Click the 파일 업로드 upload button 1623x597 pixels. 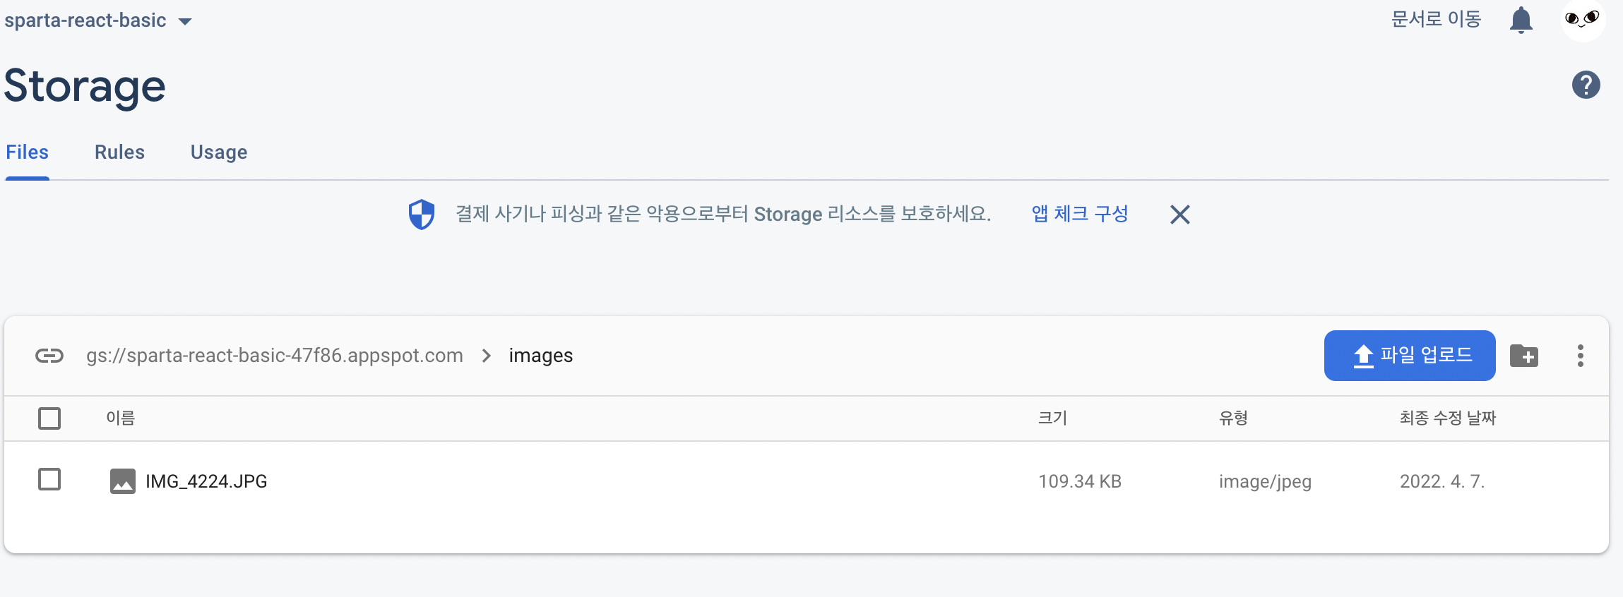coord(1409,355)
